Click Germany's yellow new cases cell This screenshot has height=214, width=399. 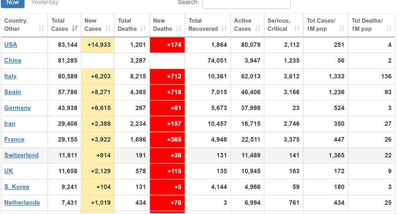(98, 108)
